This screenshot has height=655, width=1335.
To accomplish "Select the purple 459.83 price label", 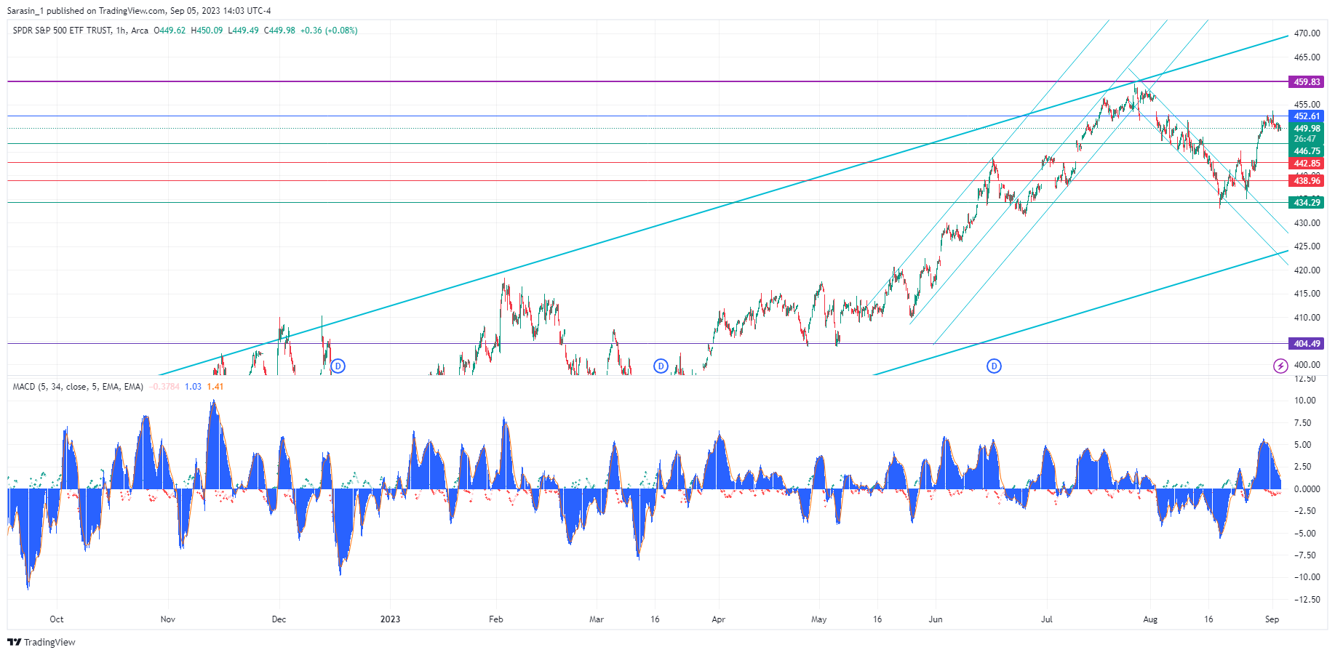I will click(1307, 82).
